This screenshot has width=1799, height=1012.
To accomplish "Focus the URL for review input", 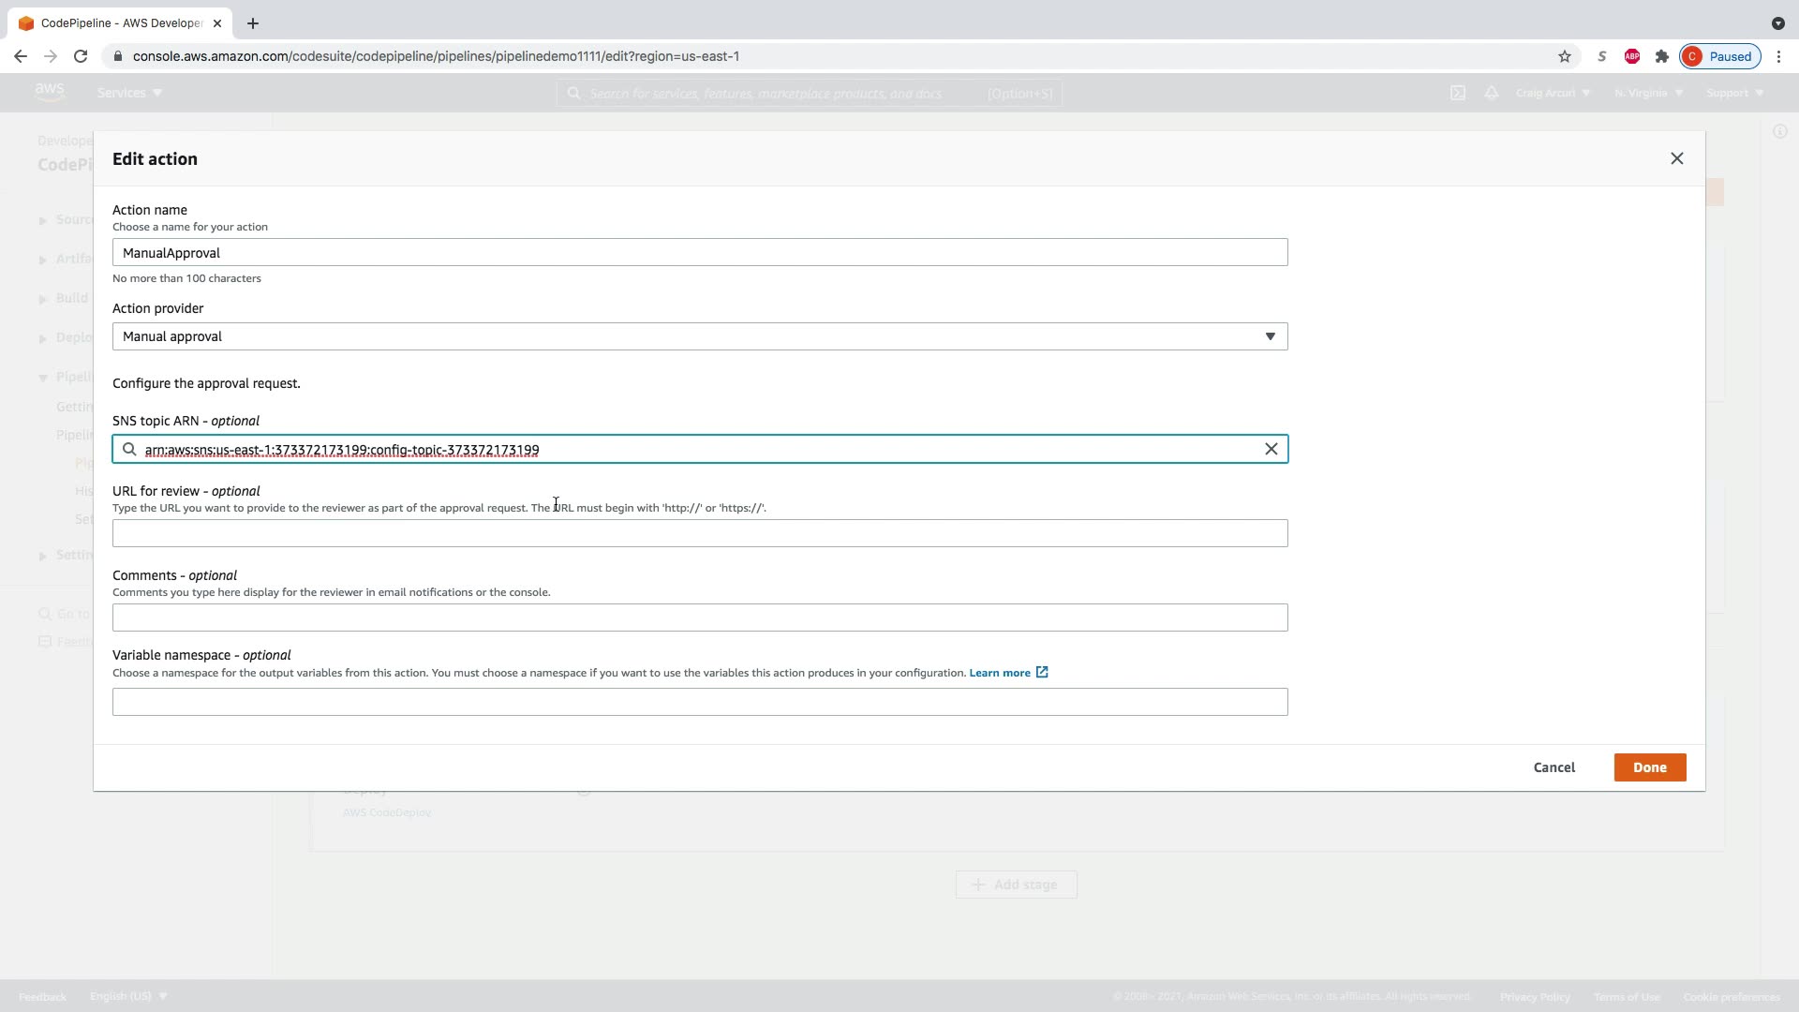I will (699, 533).
